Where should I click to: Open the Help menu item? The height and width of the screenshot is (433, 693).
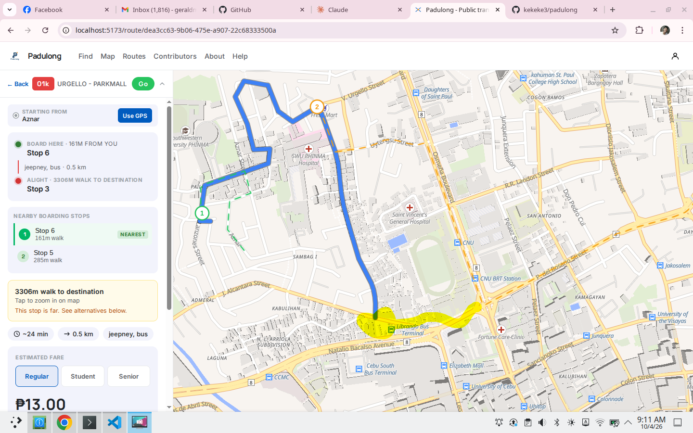240,56
